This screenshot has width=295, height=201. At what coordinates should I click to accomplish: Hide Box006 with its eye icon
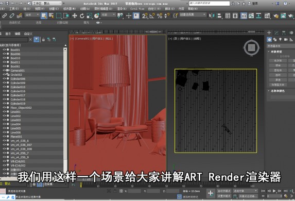(x=4, y=54)
